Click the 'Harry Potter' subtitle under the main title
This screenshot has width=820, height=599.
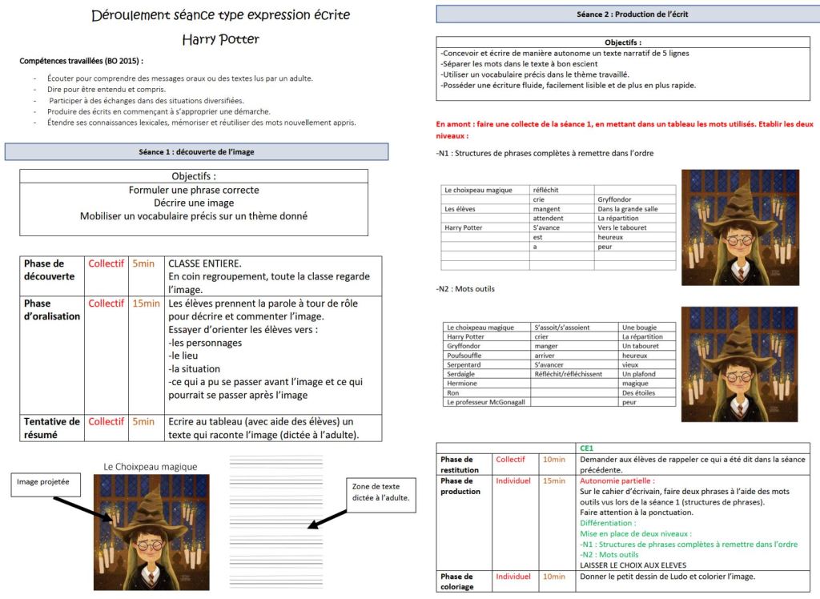click(x=221, y=39)
